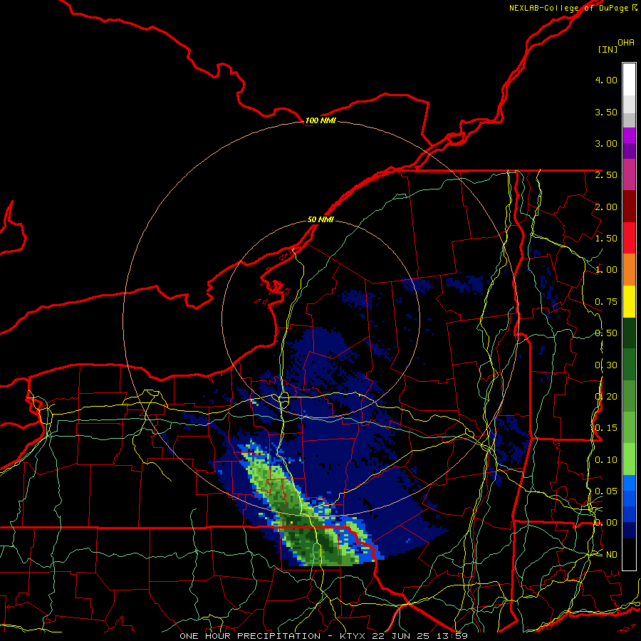
Task: Click the 50 NMI range ring label
Action: coord(320,219)
